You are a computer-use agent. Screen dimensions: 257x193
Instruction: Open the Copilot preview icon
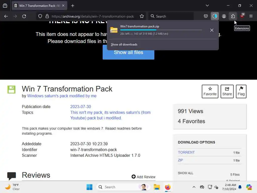[x=249, y=187]
